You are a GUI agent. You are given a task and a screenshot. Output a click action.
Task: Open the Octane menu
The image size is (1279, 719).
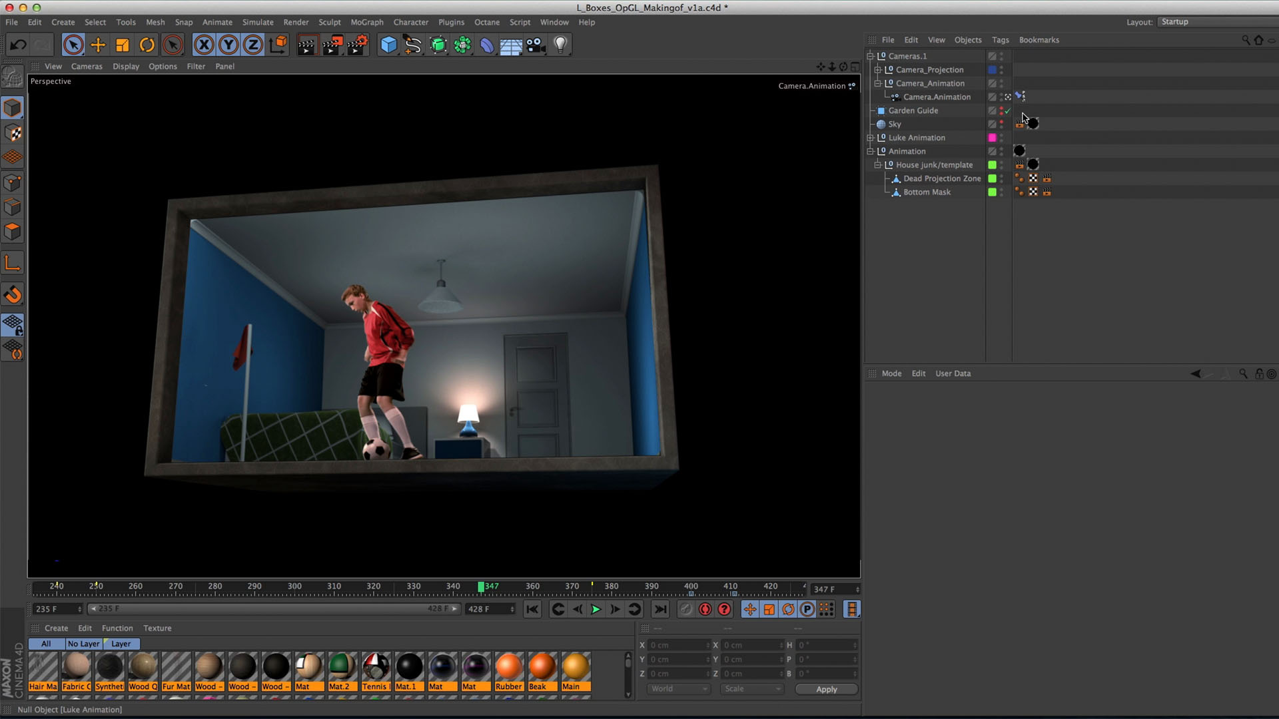487,22
